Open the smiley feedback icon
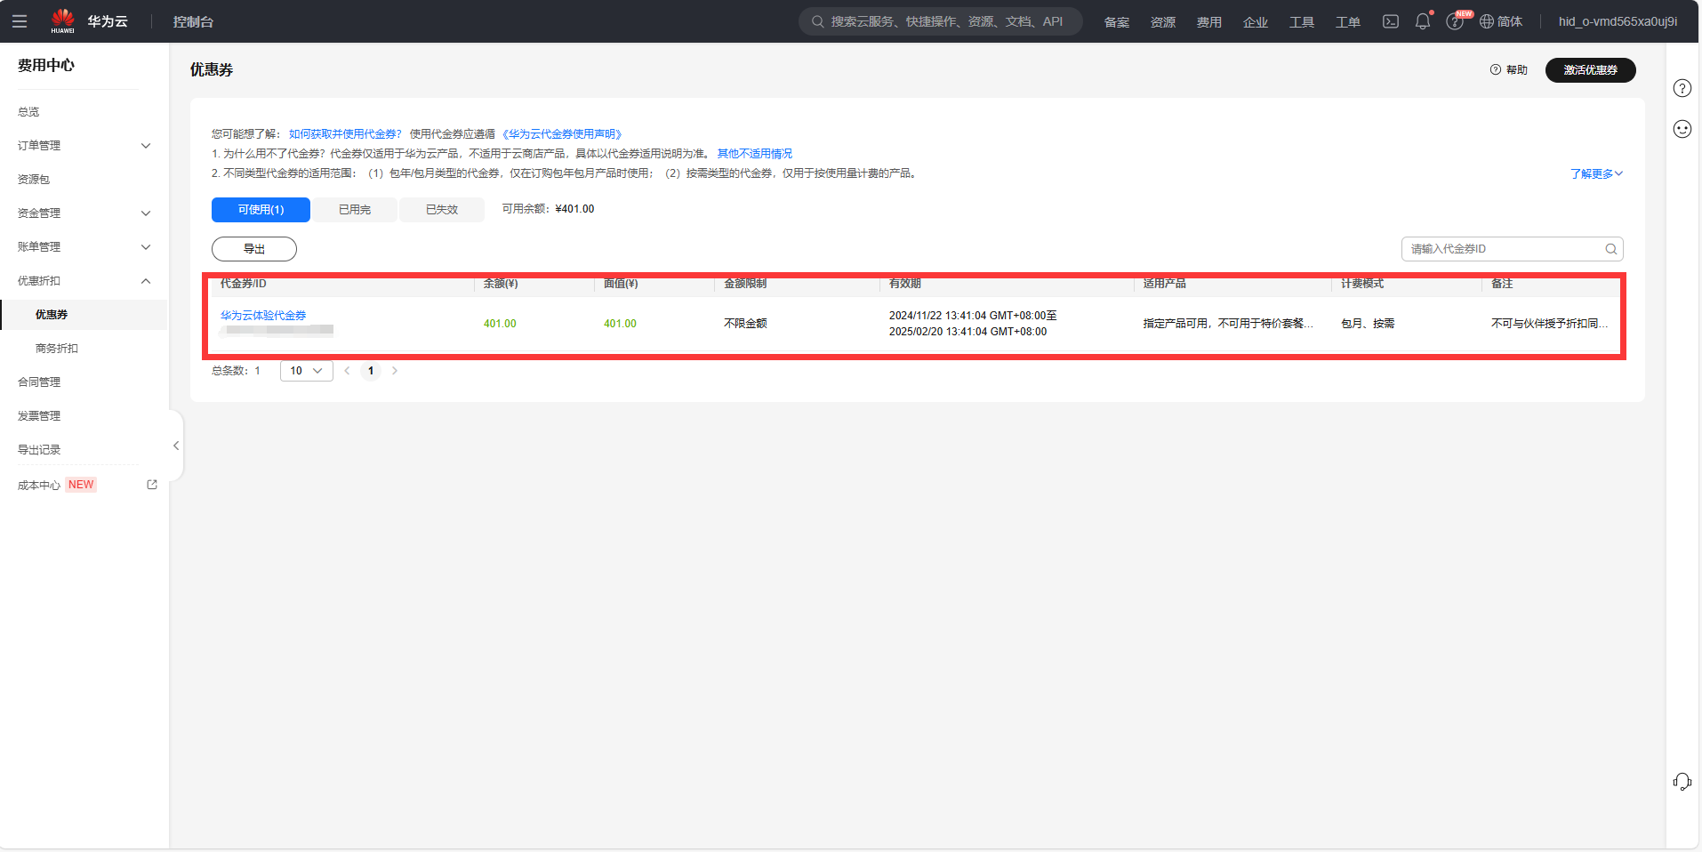1702x852 pixels. point(1682,129)
